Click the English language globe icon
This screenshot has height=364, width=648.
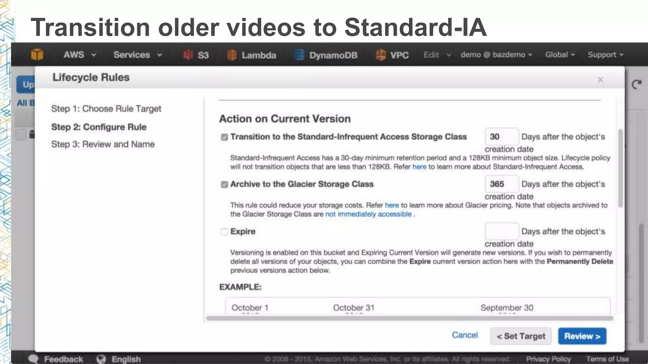coord(101,359)
